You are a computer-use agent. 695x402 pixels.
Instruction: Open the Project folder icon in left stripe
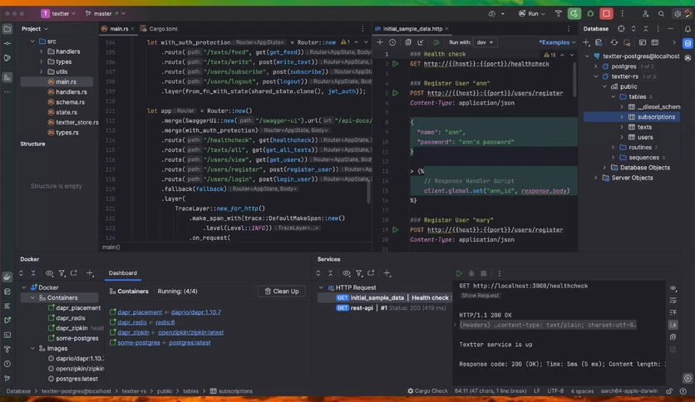7,29
